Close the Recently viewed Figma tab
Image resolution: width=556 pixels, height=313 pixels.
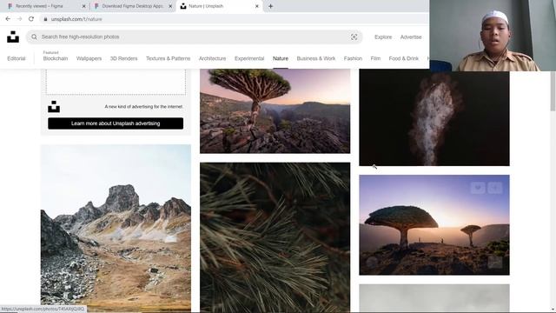[83, 6]
